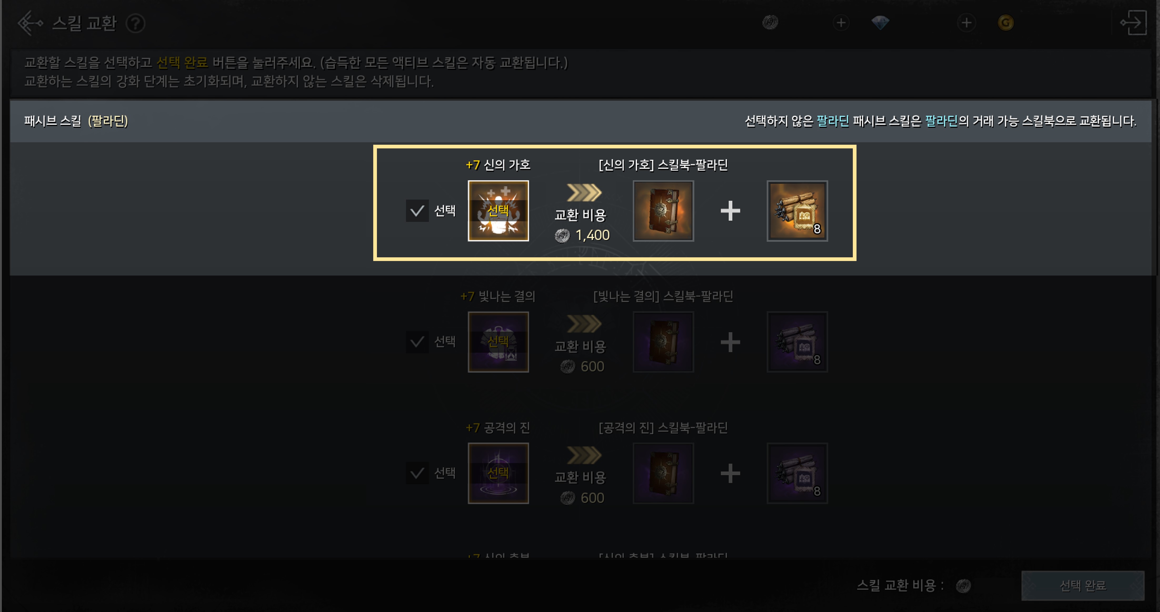The width and height of the screenshot is (1160, 612).
Task: Click the gold G coin icon
Action: click(1005, 23)
